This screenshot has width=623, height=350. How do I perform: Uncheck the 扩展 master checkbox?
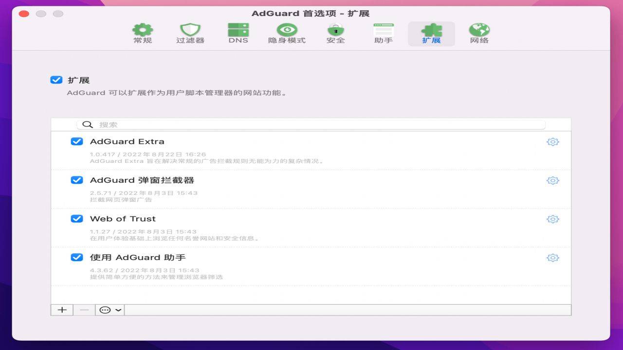click(x=56, y=80)
